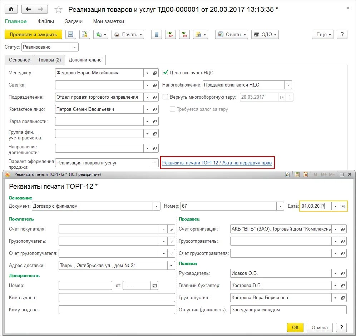The width and height of the screenshot is (356, 336).
Task: Toggle Требуется залог за тару checkbox
Action: click(x=173, y=109)
